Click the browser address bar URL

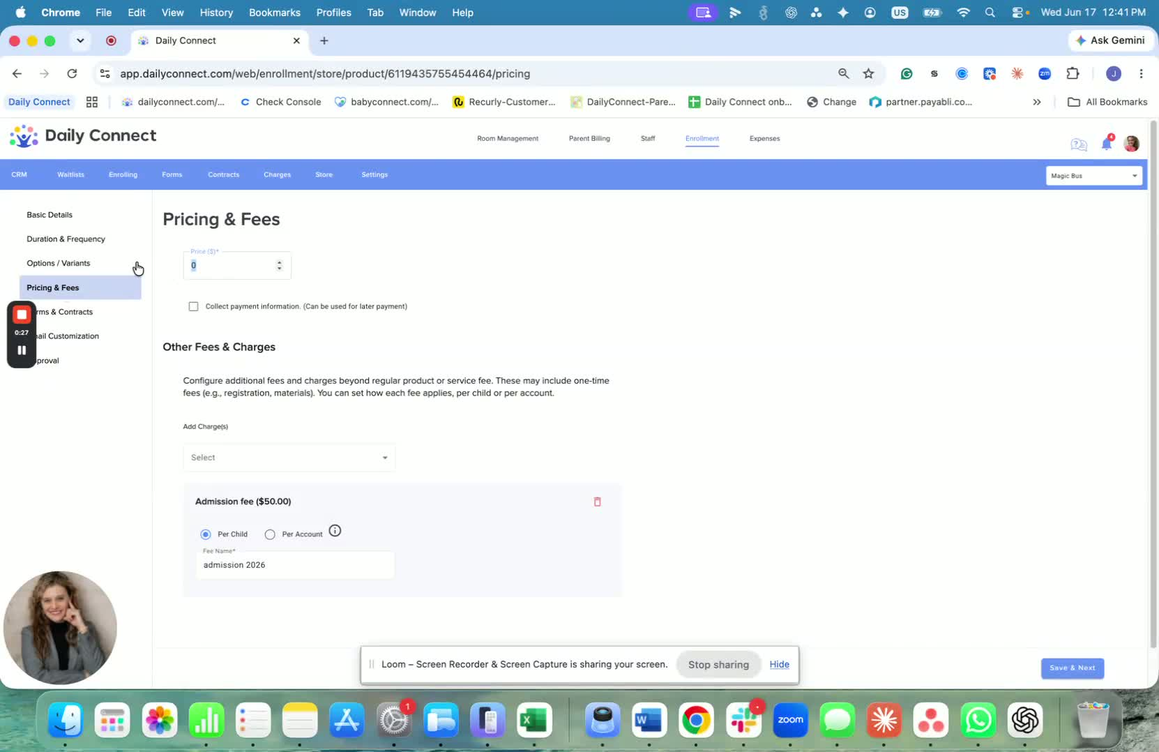pyautogui.click(x=325, y=73)
